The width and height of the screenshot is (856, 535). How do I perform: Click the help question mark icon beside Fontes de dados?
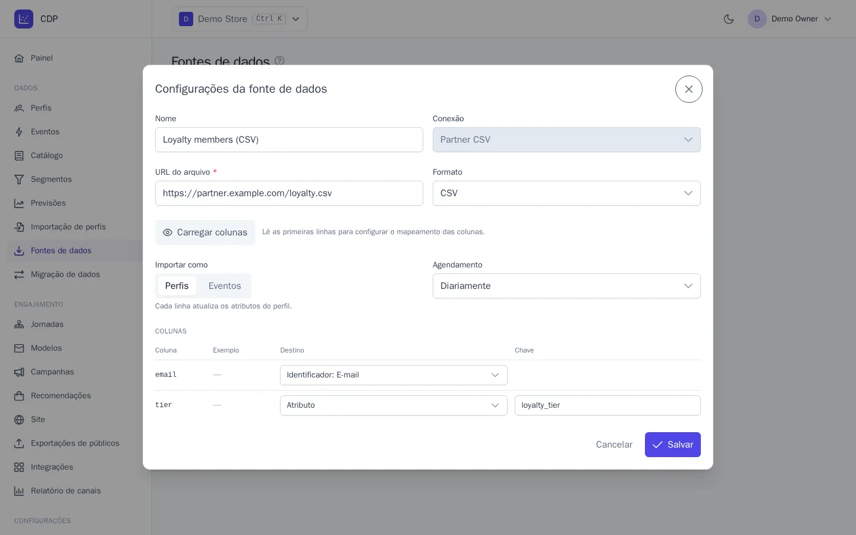(x=279, y=61)
